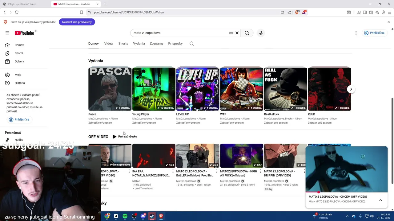This screenshot has width=394, height=221.
Task: Open the LEVEL UP album thumbnail
Action: click(198, 89)
